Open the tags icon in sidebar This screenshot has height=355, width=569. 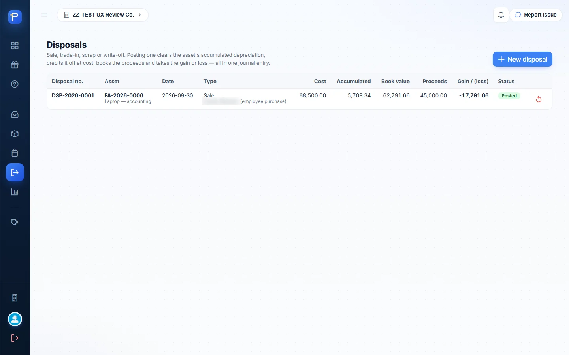[15, 222]
